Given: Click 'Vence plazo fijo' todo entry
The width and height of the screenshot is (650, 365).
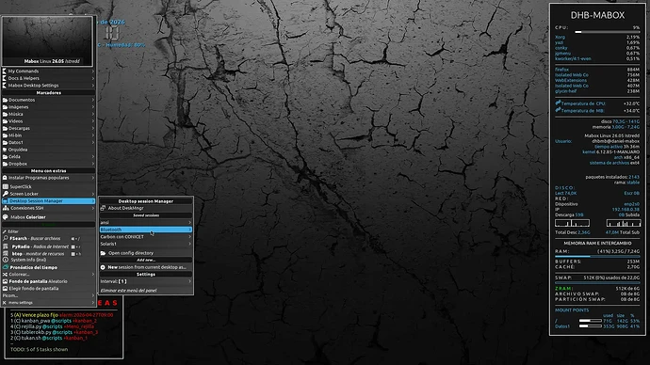Looking at the screenshot, I should (61, 315).
